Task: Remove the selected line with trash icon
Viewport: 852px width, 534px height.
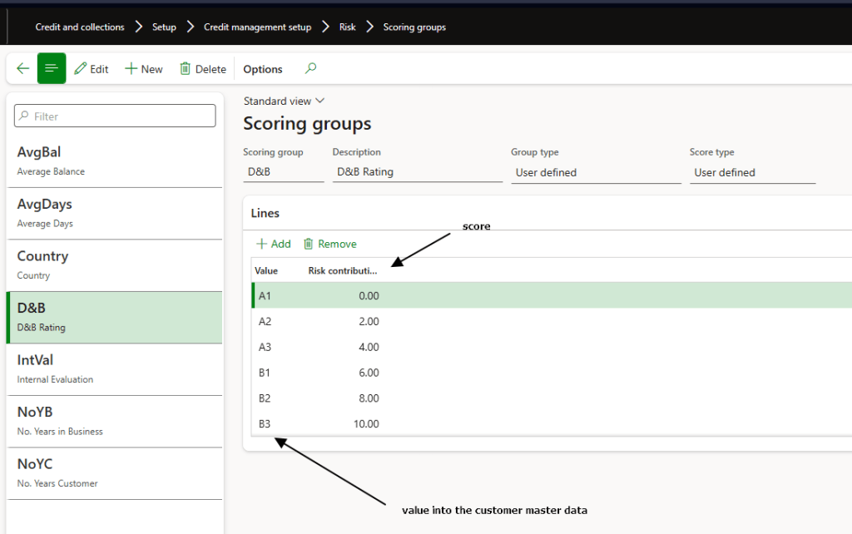Action: pos(309,244)
